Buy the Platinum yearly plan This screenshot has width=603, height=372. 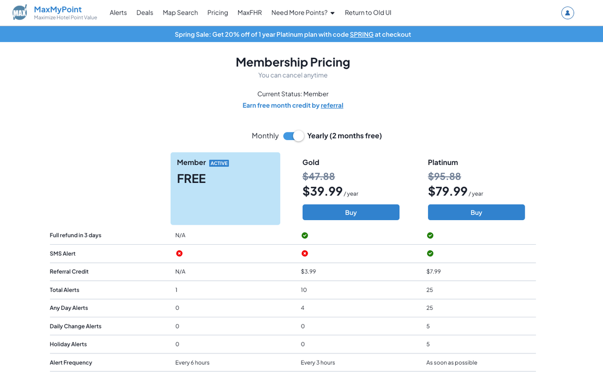[476, 212]
